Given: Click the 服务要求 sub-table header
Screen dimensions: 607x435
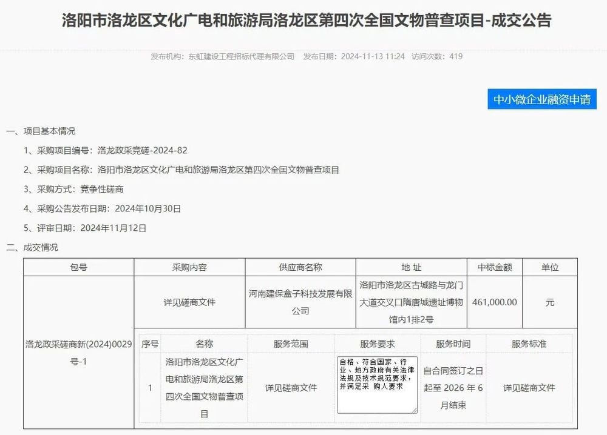Looking at the screenshot, I should [378, 344].
